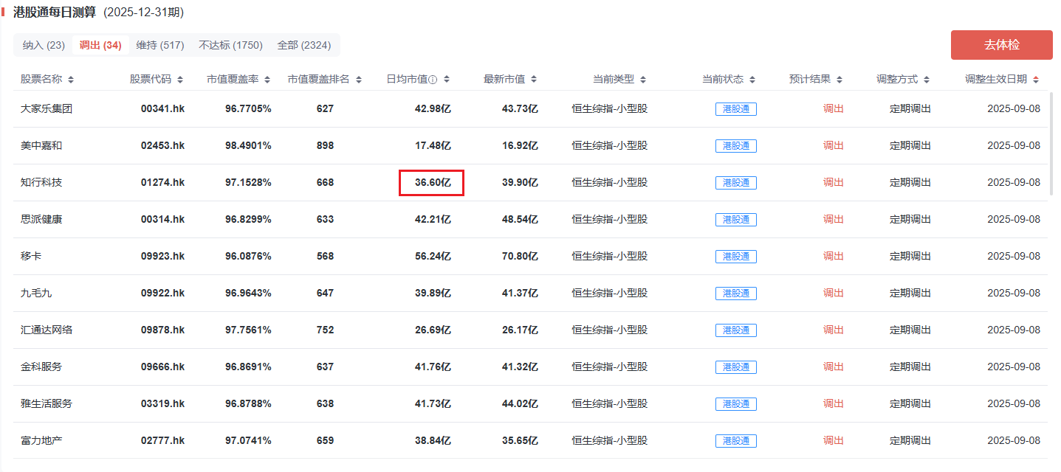Click stock code 01274.hk
Viewport: 1061px width, 472px height.
click(x=162, y=182)
